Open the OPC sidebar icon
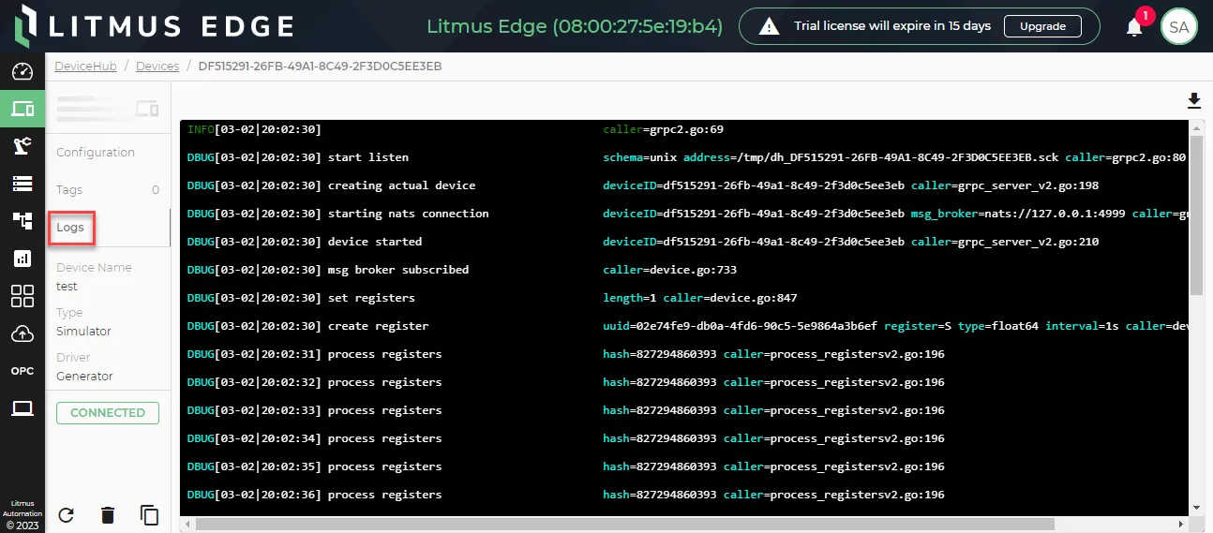The height and width of the screenshot is (533, 1213). (22, 371)
